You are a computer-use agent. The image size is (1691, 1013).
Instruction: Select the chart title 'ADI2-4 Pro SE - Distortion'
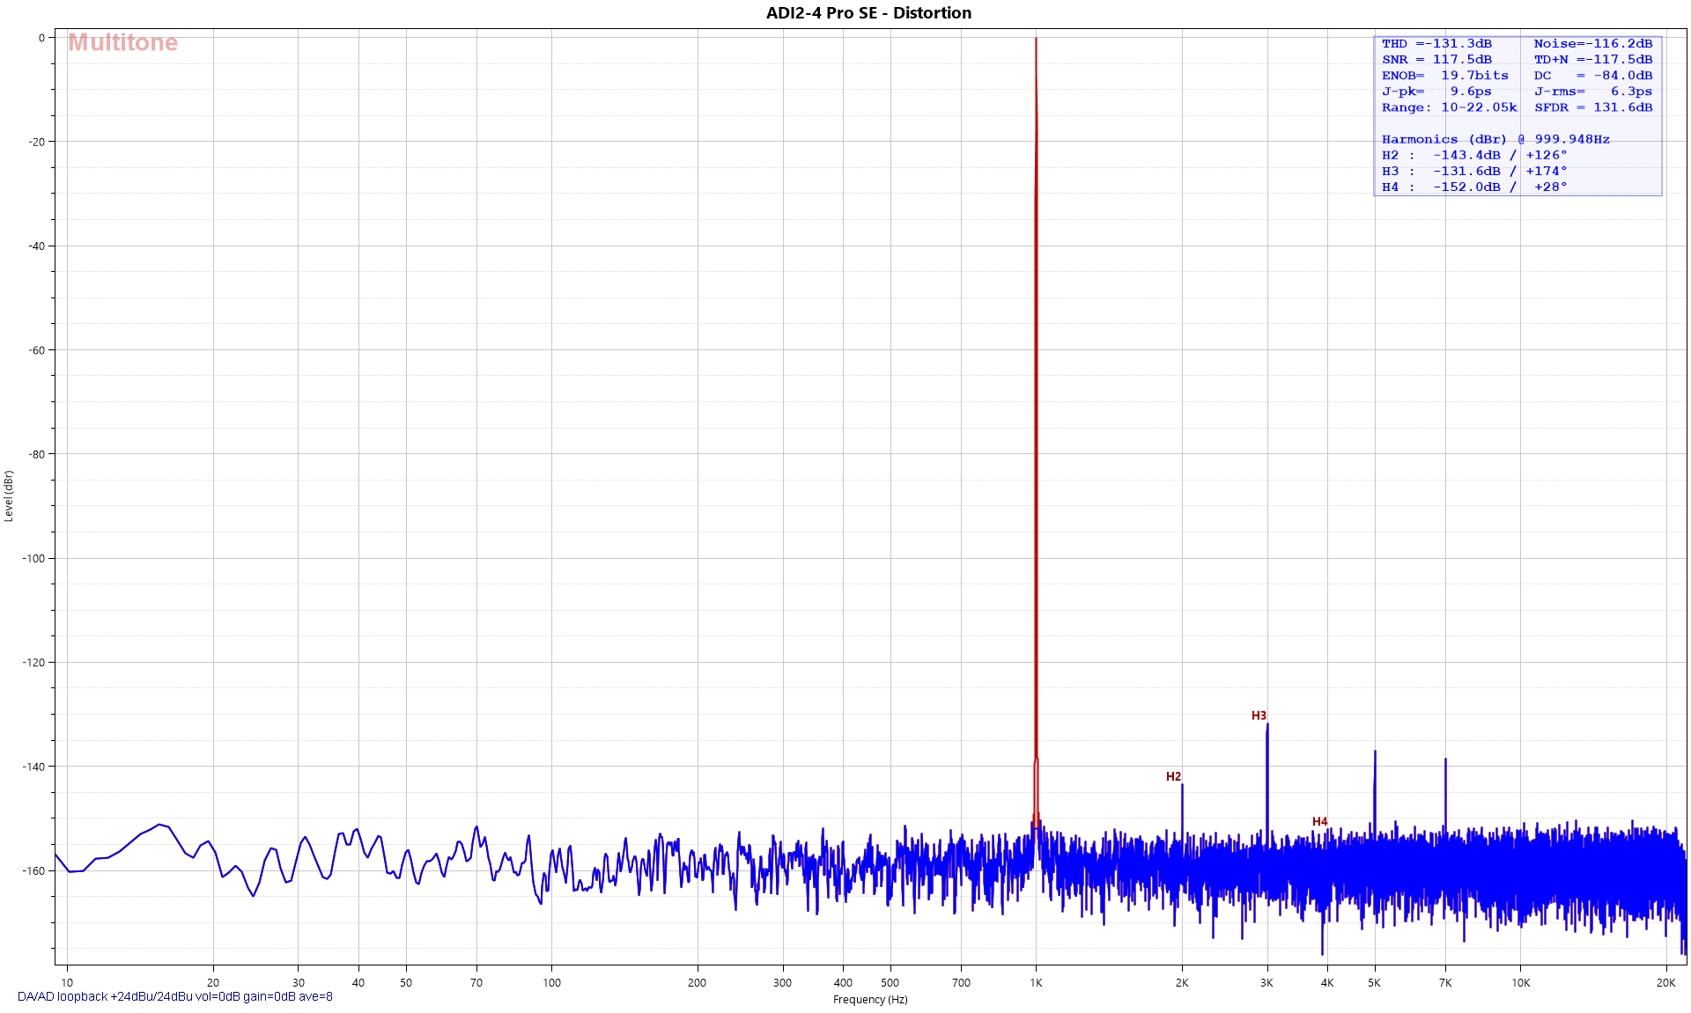(x=868, y=12)
